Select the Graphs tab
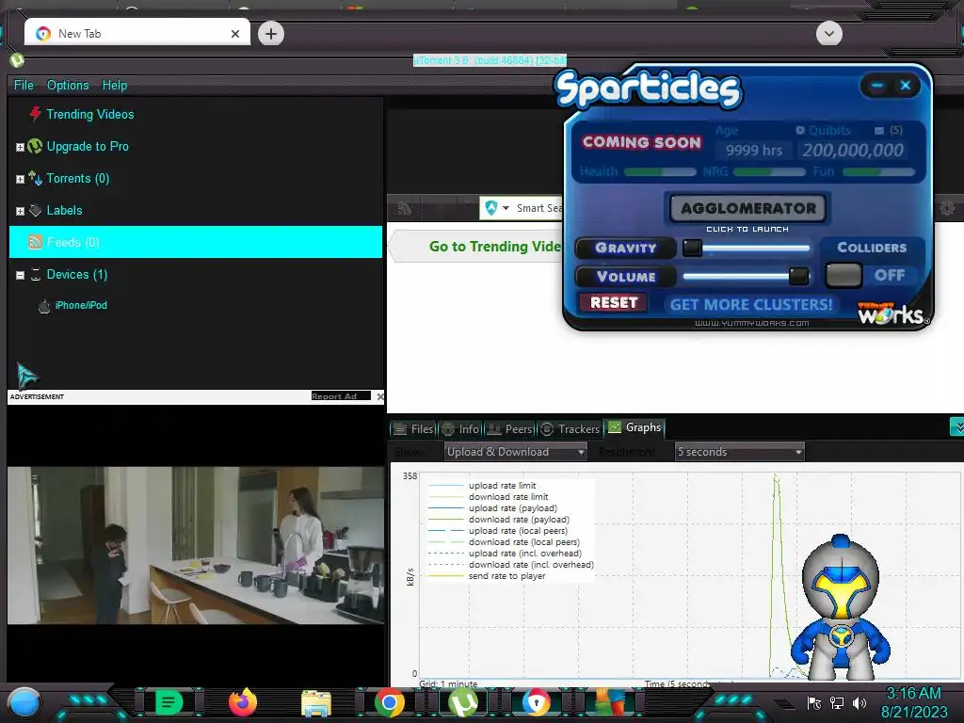 coord(635,427)
